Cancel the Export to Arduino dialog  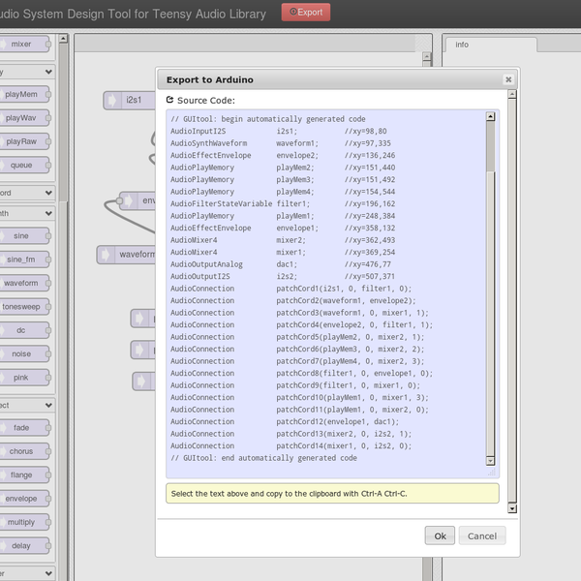pos(481,535)
